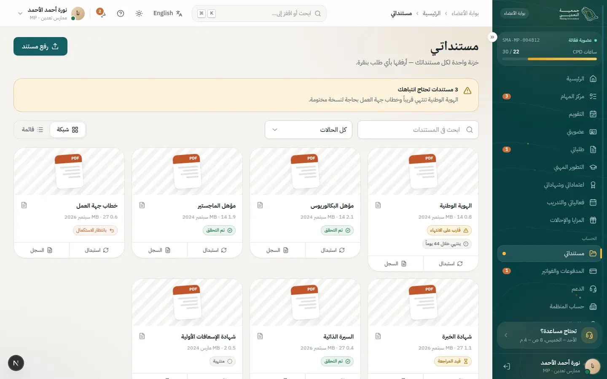Click the الرئيسية breadcrumb link

coord(432,13)
